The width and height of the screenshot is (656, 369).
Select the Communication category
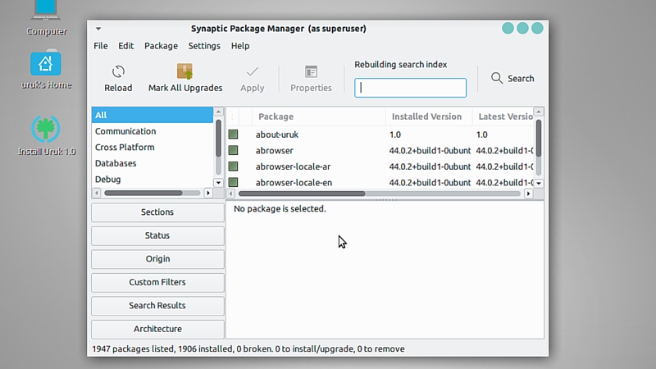pos(153,131)
